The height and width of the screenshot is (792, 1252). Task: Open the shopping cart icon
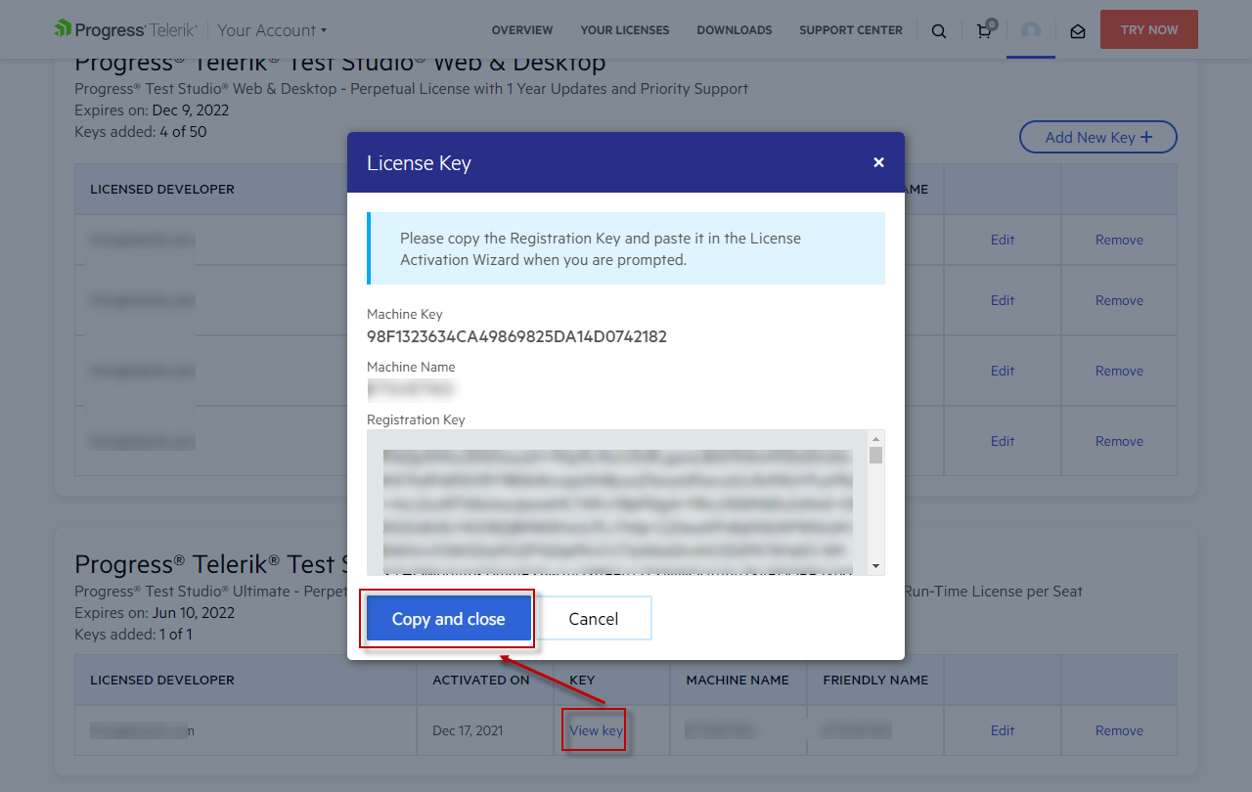[x=985, y=29]
